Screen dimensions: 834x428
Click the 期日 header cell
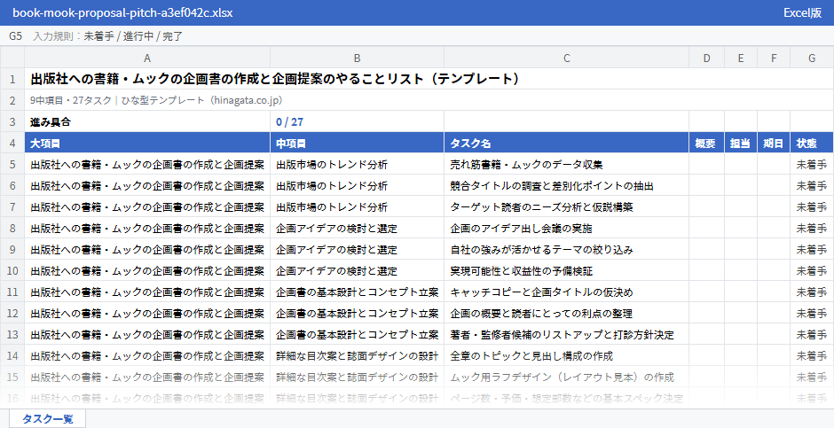(774, 143)
